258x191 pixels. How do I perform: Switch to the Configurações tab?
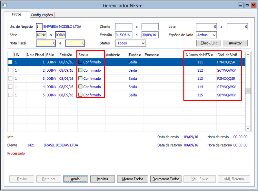(x=42, y=15)
